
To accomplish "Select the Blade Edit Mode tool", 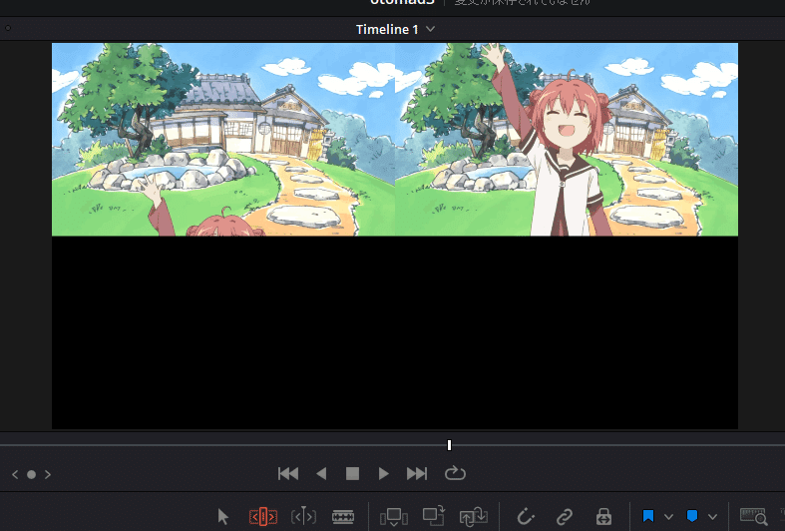I will click(343, 516).
